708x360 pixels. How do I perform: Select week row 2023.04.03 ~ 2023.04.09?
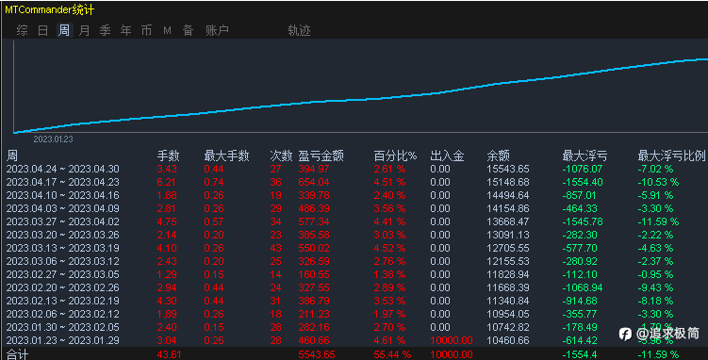tap(354, 208)
